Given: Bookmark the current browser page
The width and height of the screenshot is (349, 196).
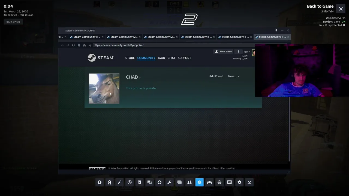Looking at the screenshot, I should pyautogui.click(x=79, y=45).
